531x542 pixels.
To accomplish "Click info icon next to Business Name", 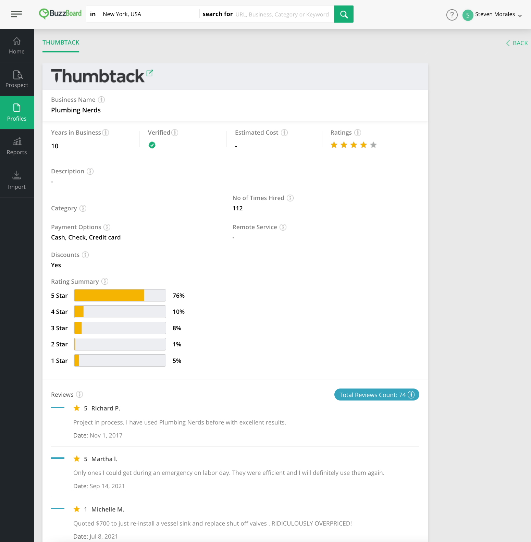I will point(101,100).
